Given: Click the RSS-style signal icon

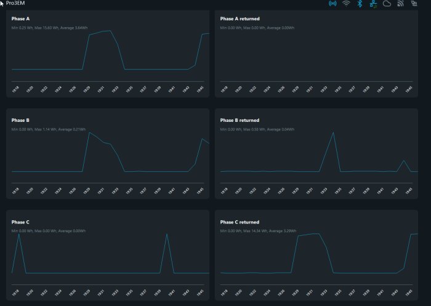Looking at the screenshot, I should (400, 4).
